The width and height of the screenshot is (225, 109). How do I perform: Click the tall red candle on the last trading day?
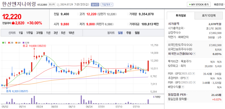tap(148, 66)
